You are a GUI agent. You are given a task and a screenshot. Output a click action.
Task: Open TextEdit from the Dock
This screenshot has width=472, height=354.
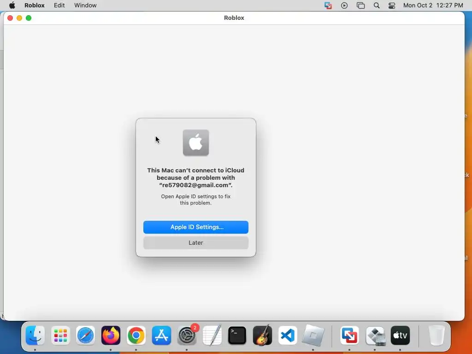[x=212, y=336]
